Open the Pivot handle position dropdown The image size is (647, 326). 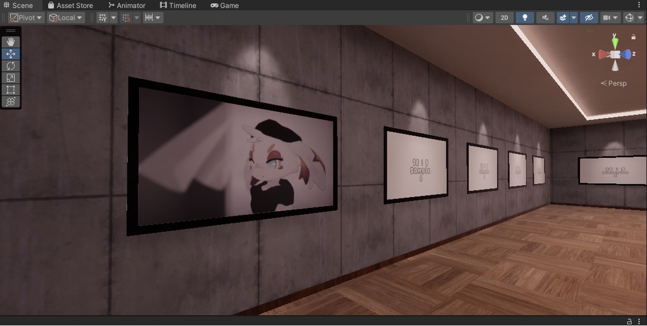(26, 18)
